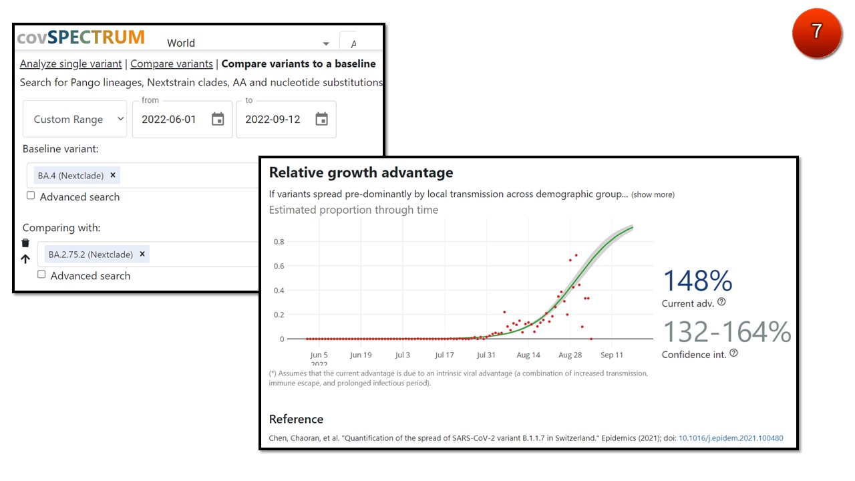Expand the World location dropdown
855x481 pixels.
(326, 43)
